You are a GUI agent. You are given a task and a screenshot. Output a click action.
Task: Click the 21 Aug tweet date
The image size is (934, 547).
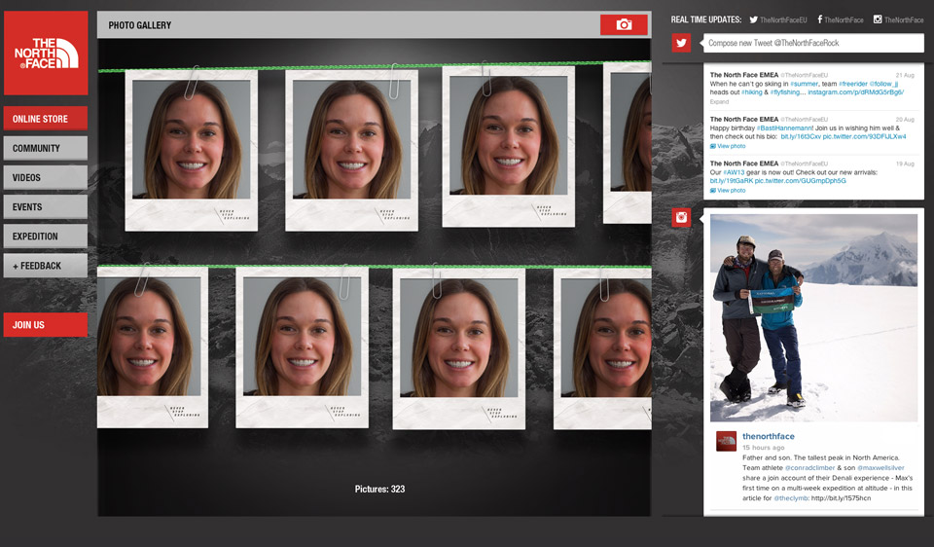coord(905,75)
